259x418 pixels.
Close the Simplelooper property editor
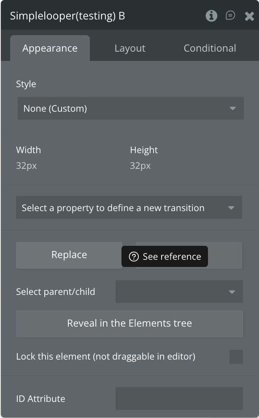tap(249, 16)
